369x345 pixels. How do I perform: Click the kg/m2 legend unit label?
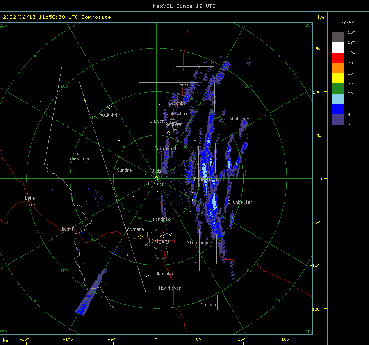[348, 22]
